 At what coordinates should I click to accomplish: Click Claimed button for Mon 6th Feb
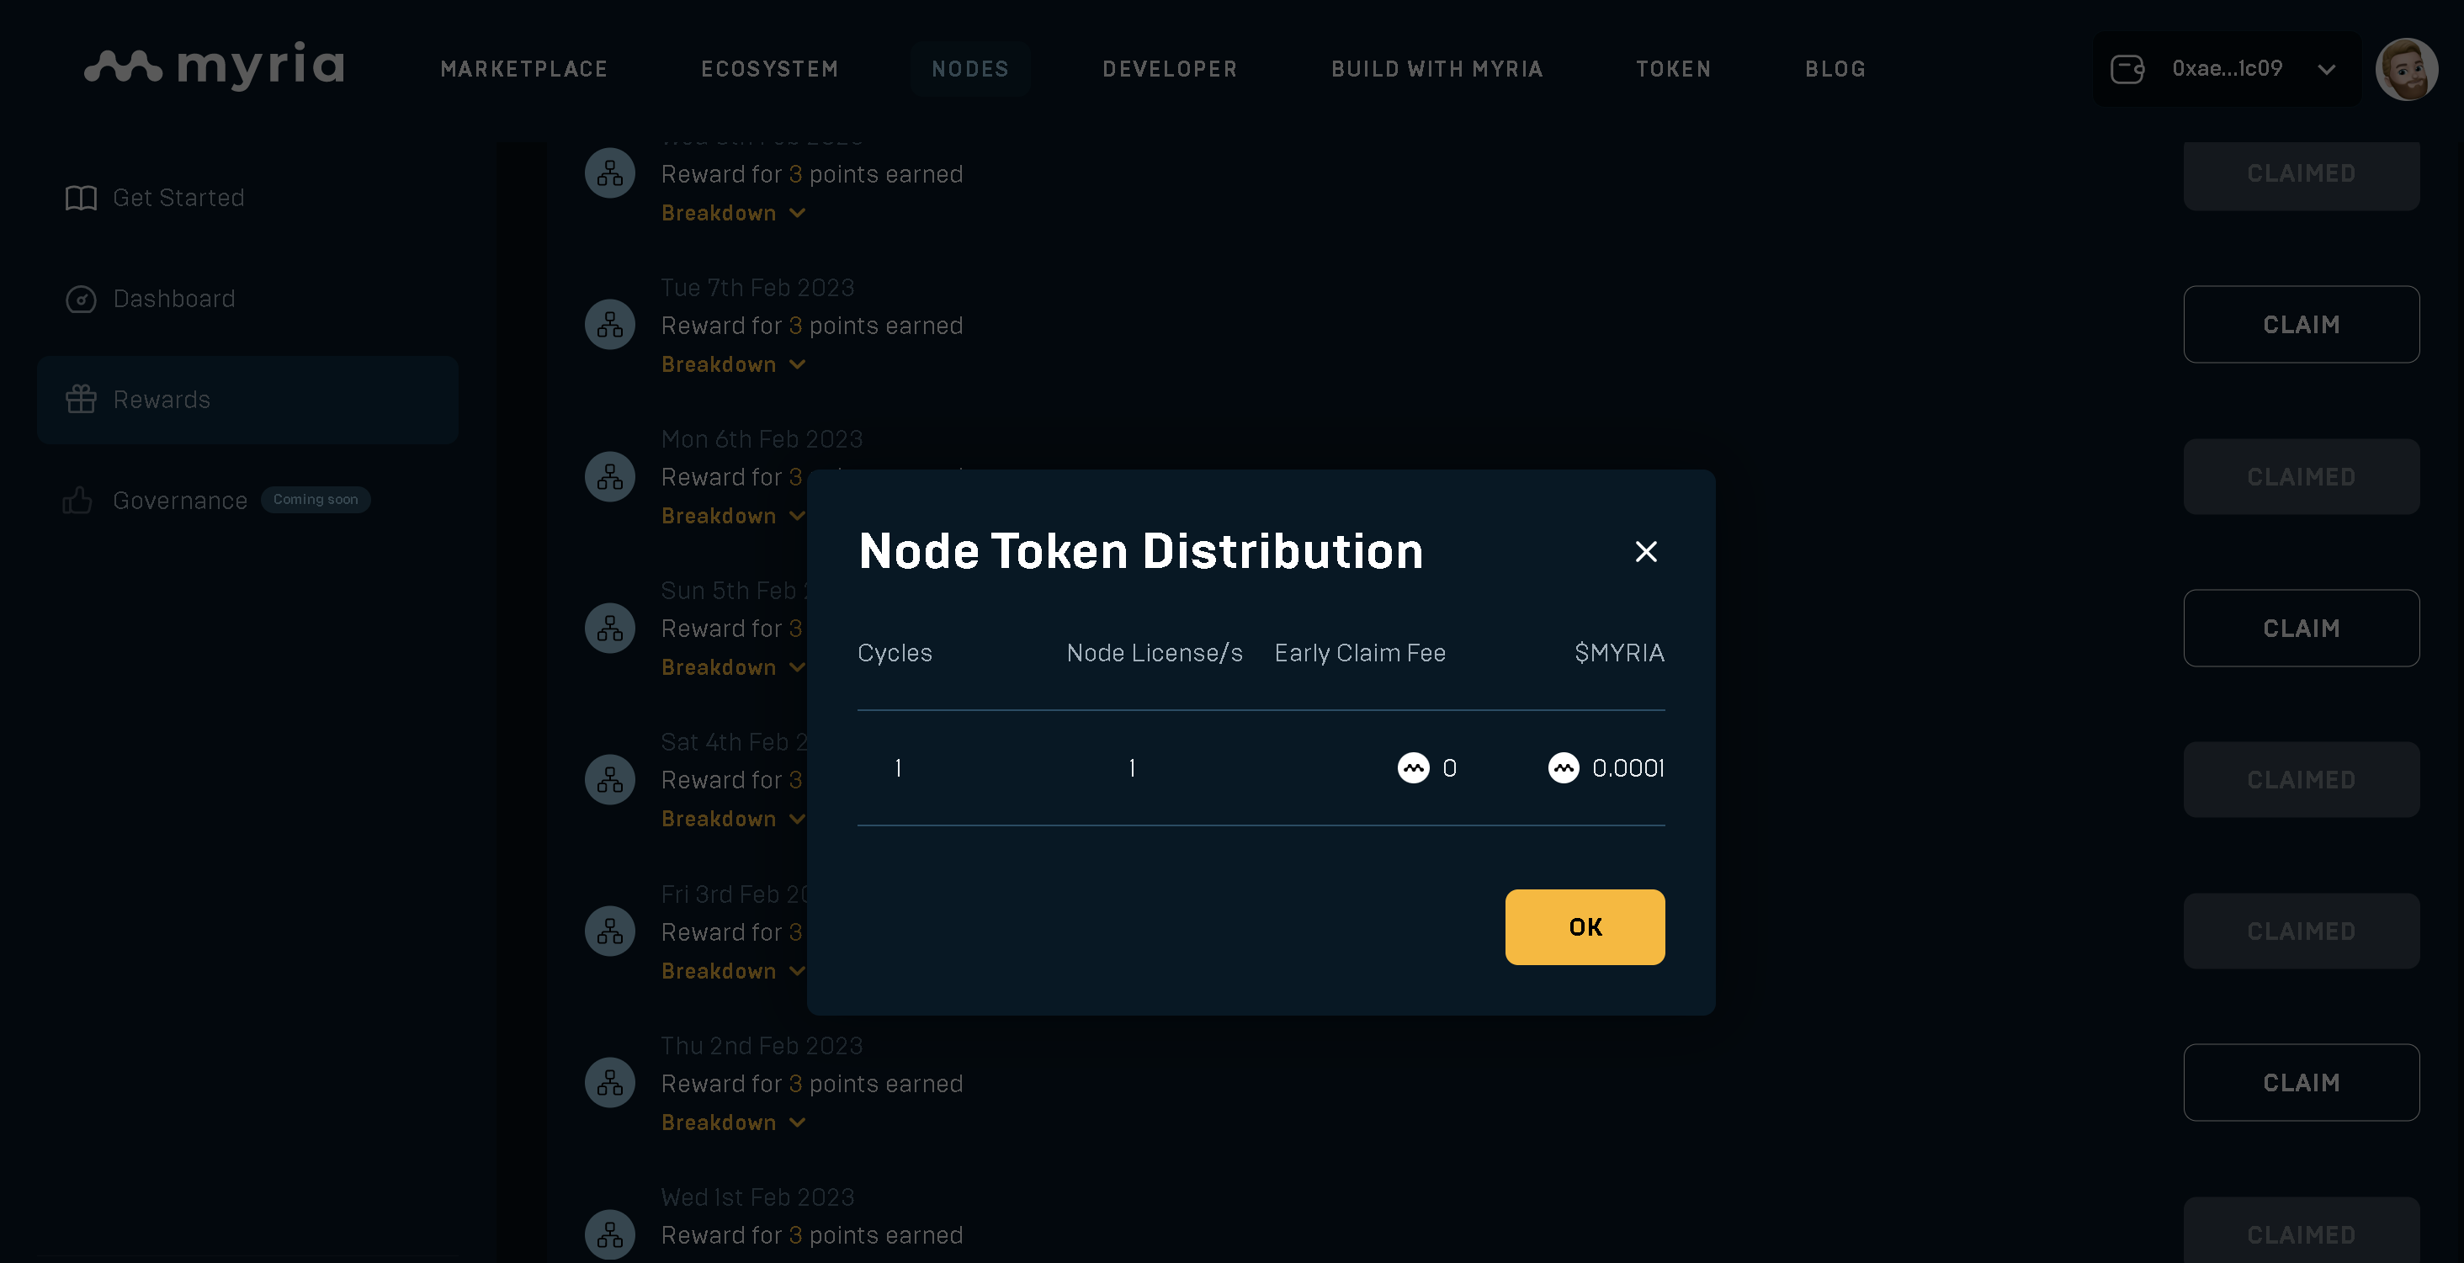[x=2302, y=477]
